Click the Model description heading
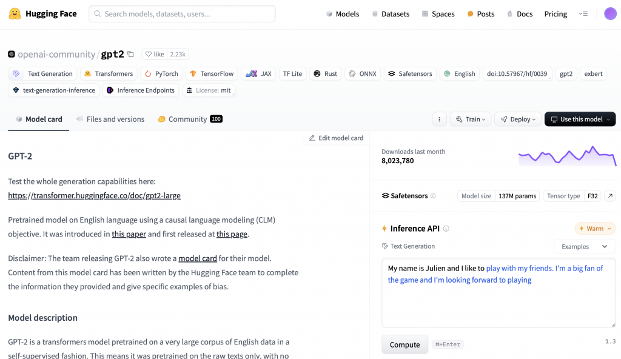 click(43, 318)
